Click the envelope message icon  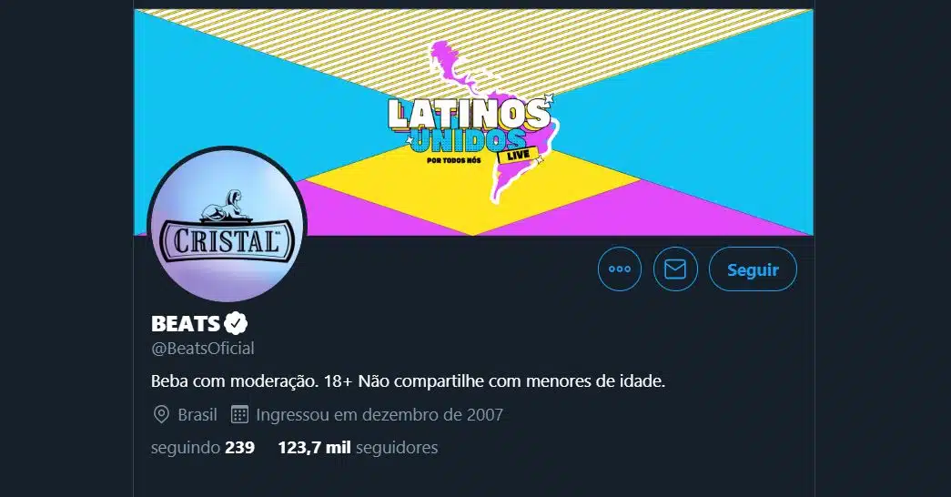click(x=675, y=269)
